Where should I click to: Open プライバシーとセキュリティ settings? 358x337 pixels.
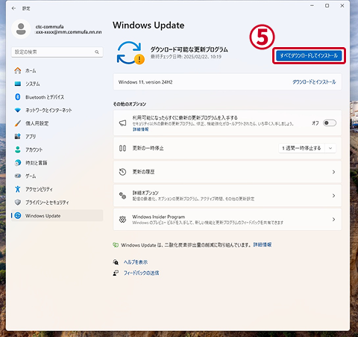(57, 202)
